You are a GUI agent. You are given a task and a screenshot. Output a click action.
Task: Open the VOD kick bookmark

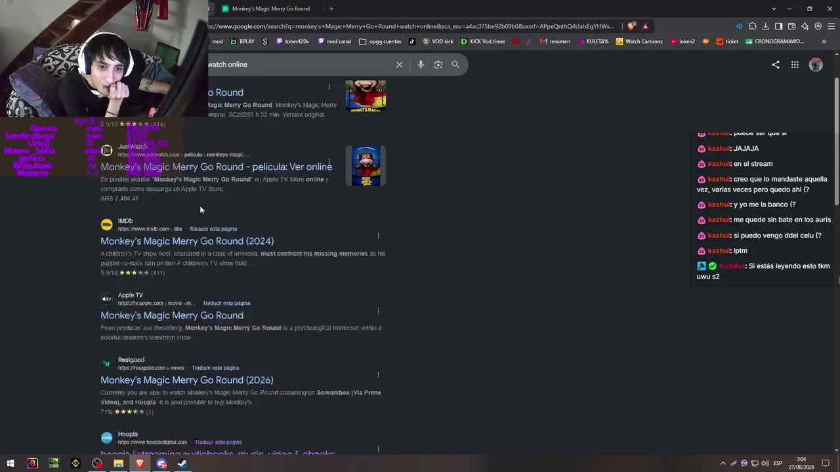pos(438,41)
